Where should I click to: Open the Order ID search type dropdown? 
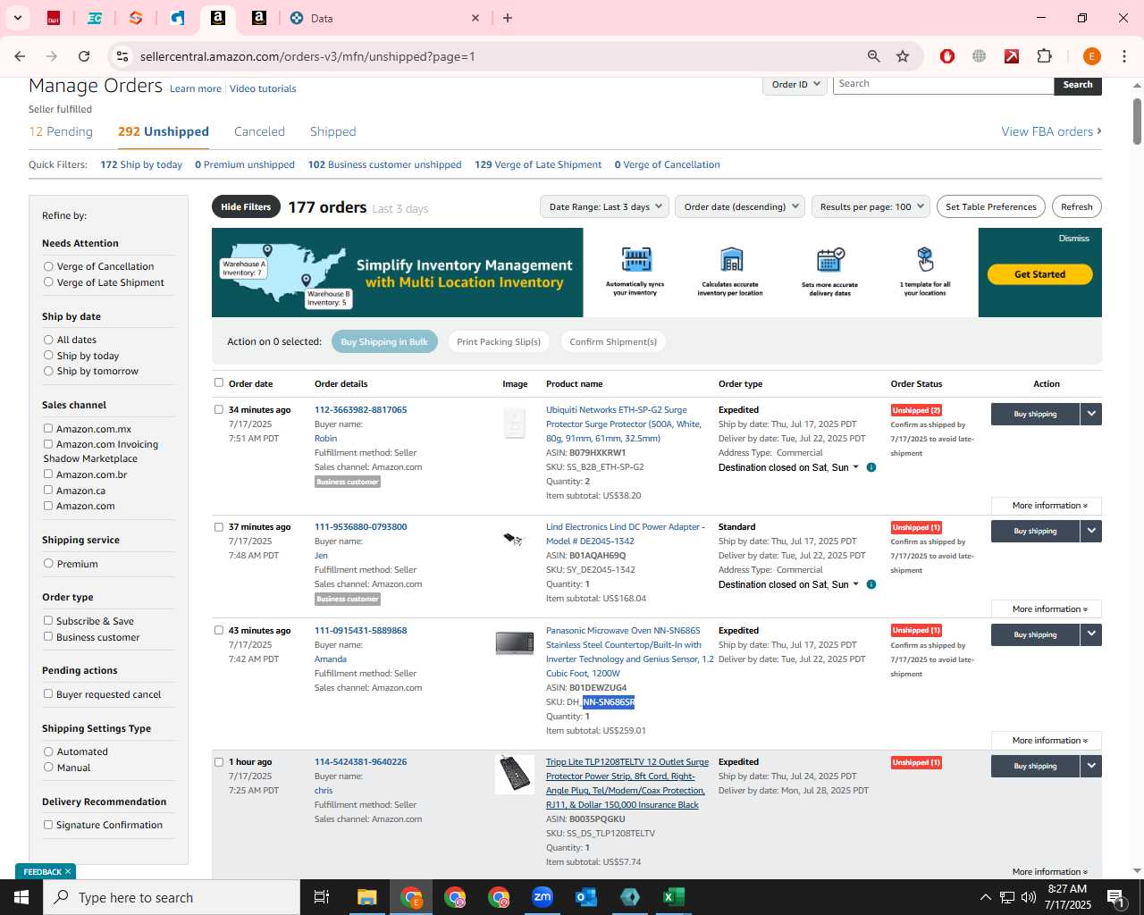(794, 84)
